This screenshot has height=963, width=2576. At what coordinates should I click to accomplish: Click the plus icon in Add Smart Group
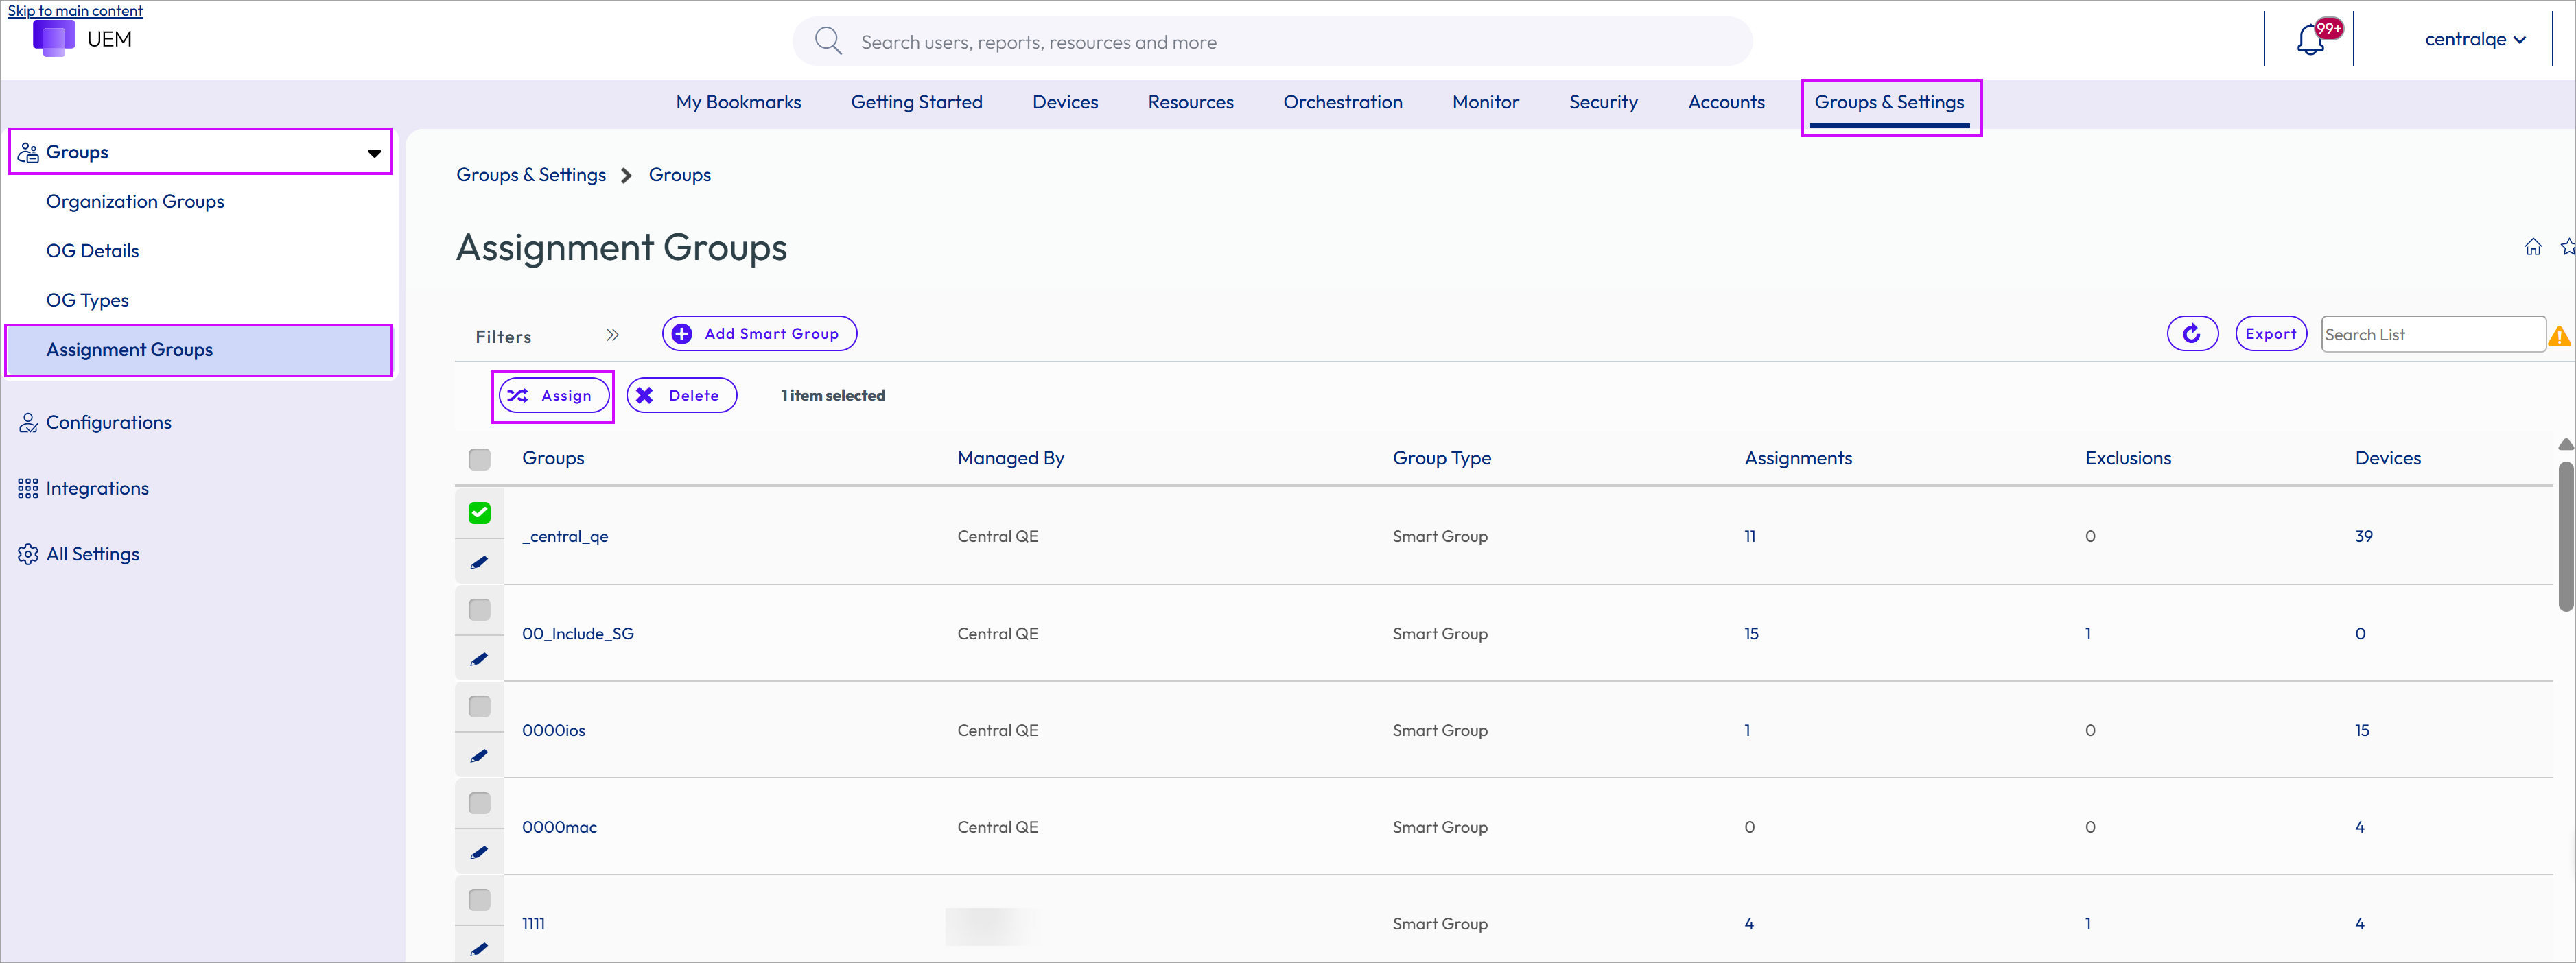pyautogui.click(x=682, y=334)
